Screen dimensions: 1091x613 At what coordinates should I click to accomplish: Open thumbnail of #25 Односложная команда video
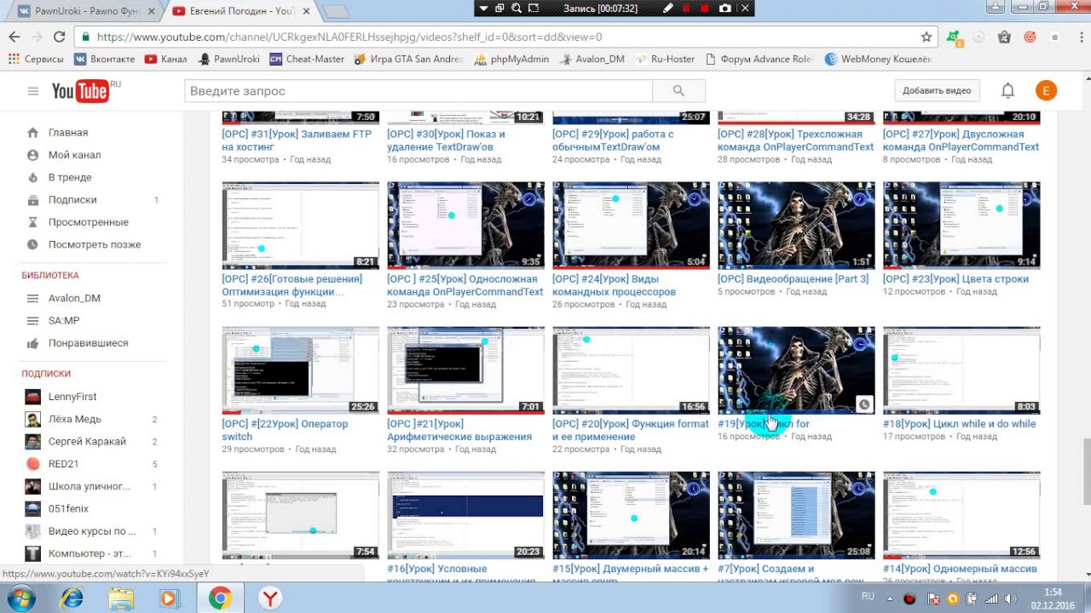point(465,226)
